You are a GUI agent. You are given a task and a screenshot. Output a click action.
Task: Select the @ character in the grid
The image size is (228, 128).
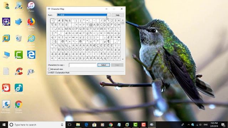point(91,25)
